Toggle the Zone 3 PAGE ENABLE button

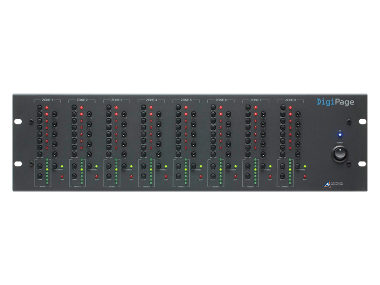(123, 166)
